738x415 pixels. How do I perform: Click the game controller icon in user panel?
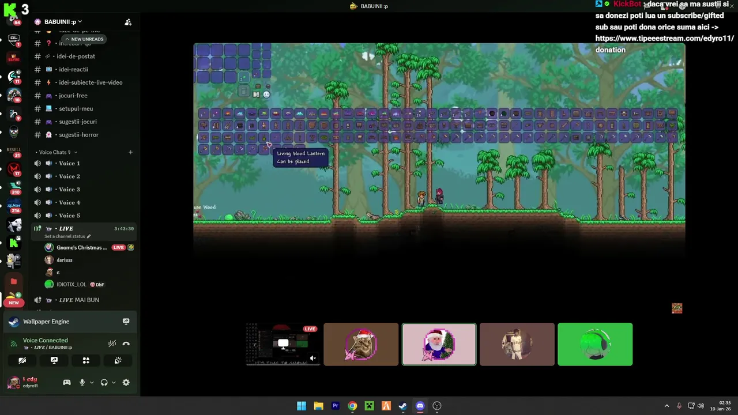pos(67,382)
